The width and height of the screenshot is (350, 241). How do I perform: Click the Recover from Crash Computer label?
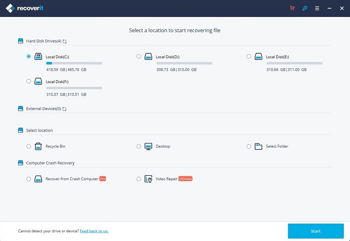[x=72, y=179]
